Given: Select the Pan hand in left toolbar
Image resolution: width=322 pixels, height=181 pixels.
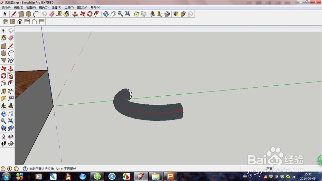Looking at the screenshot, I should click(x=11, y=114).
